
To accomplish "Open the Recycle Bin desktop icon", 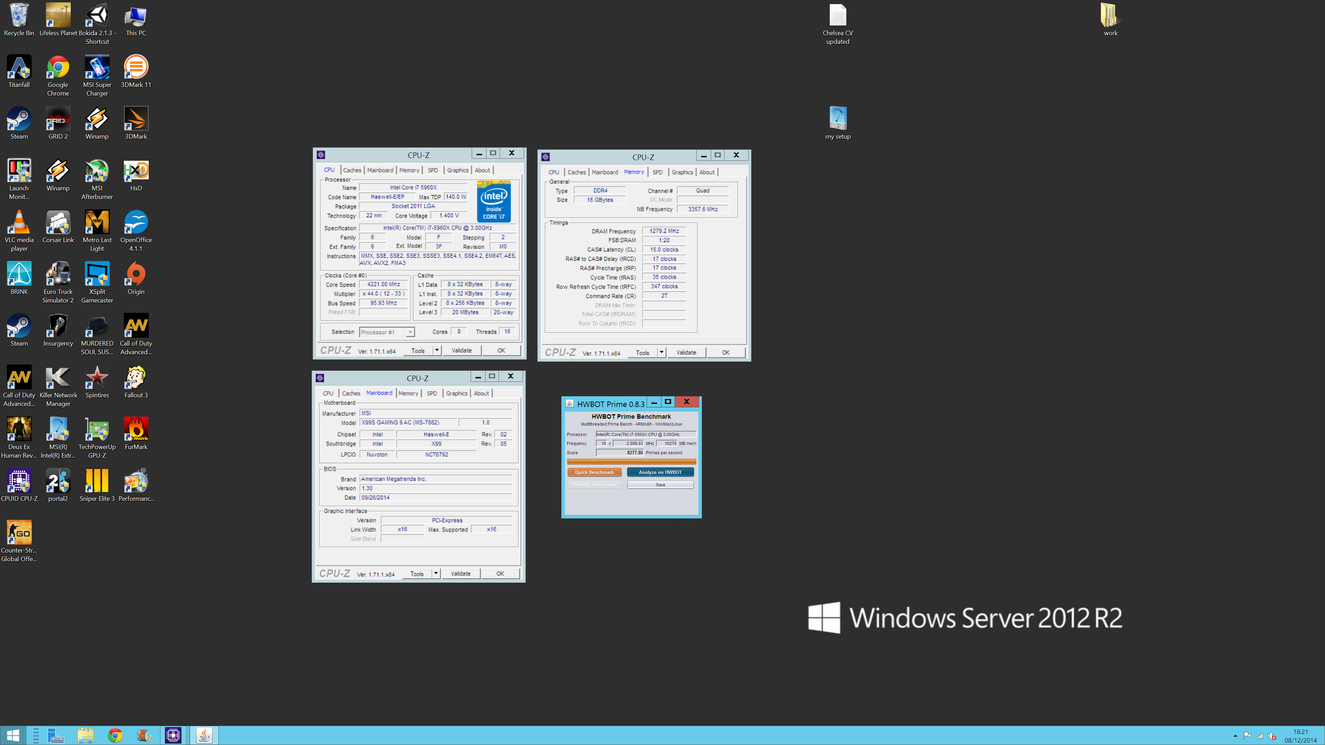I will pos(19,20).
